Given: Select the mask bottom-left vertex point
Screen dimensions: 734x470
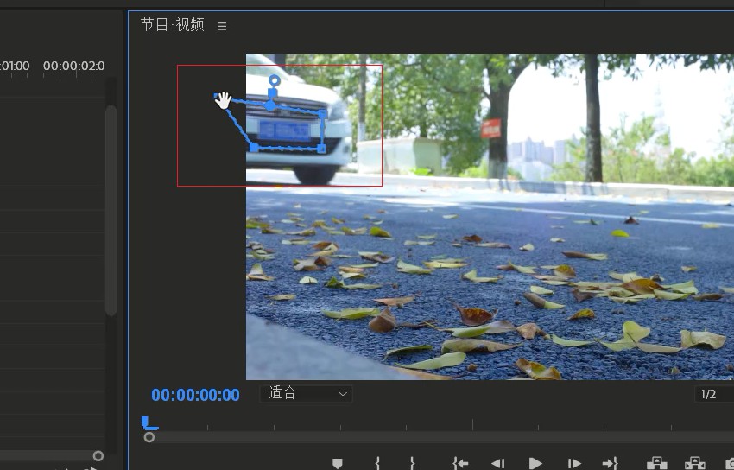Looking at the screenshot, I should pyautogui.click(x=254, y=148).
